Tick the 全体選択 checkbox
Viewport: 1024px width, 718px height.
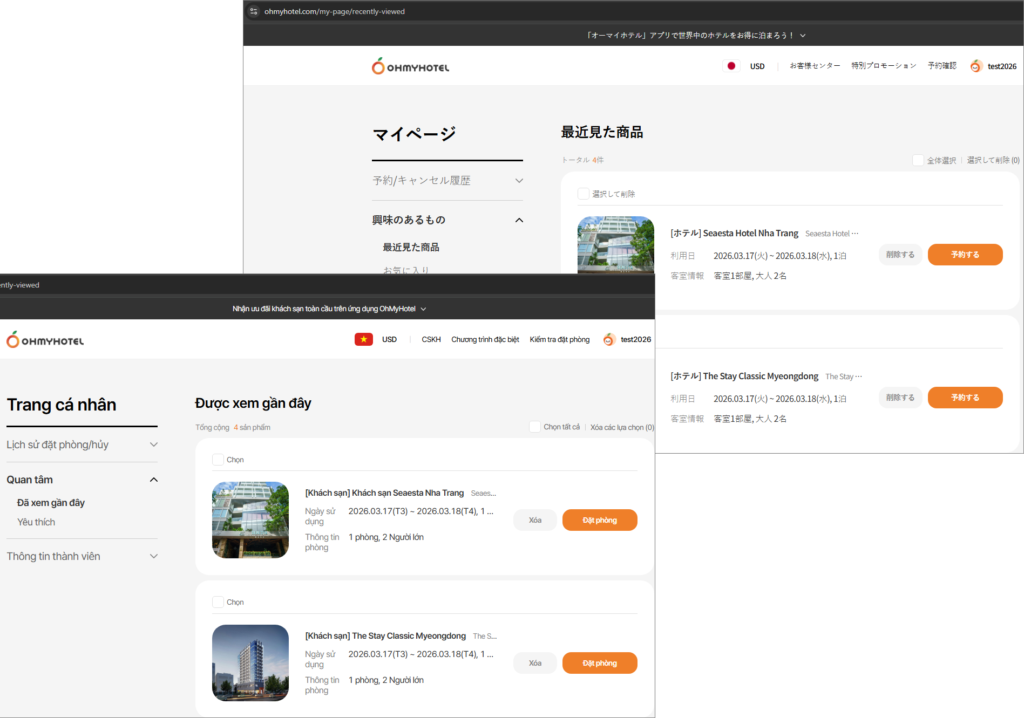tap(918, 160)
